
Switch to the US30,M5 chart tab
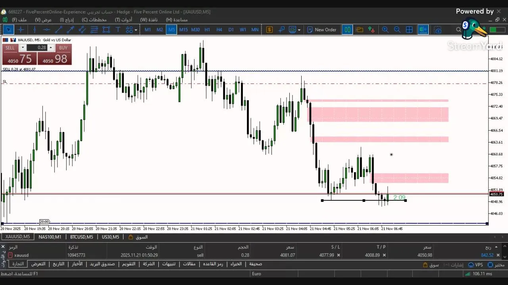click(x=110, y=237)
